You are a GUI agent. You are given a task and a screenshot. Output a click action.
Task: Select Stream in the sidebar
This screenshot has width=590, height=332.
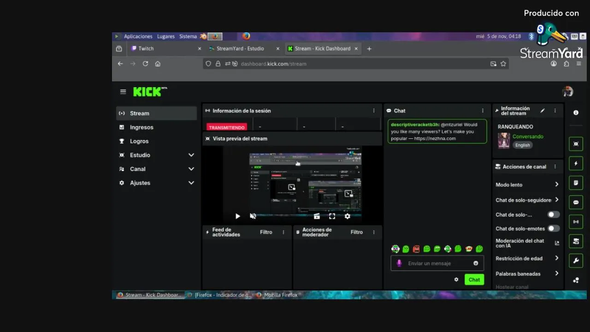pyautogui.click(x=157, y=113)
